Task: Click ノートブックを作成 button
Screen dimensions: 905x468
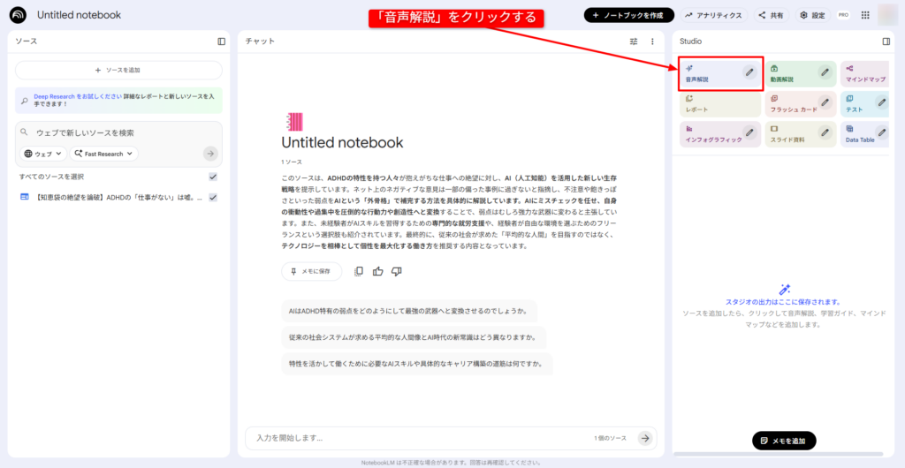Action: click(x=628, y=15)
